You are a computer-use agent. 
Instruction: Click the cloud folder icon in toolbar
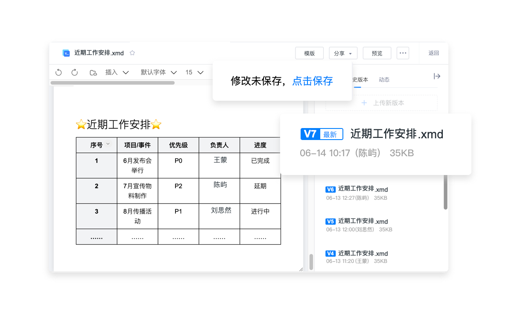tap(93, 73)
